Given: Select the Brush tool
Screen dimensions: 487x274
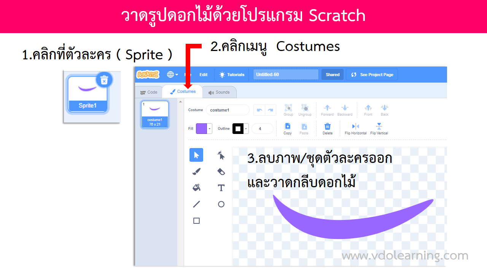Looking at the screenshot, I should click(196, 172).
